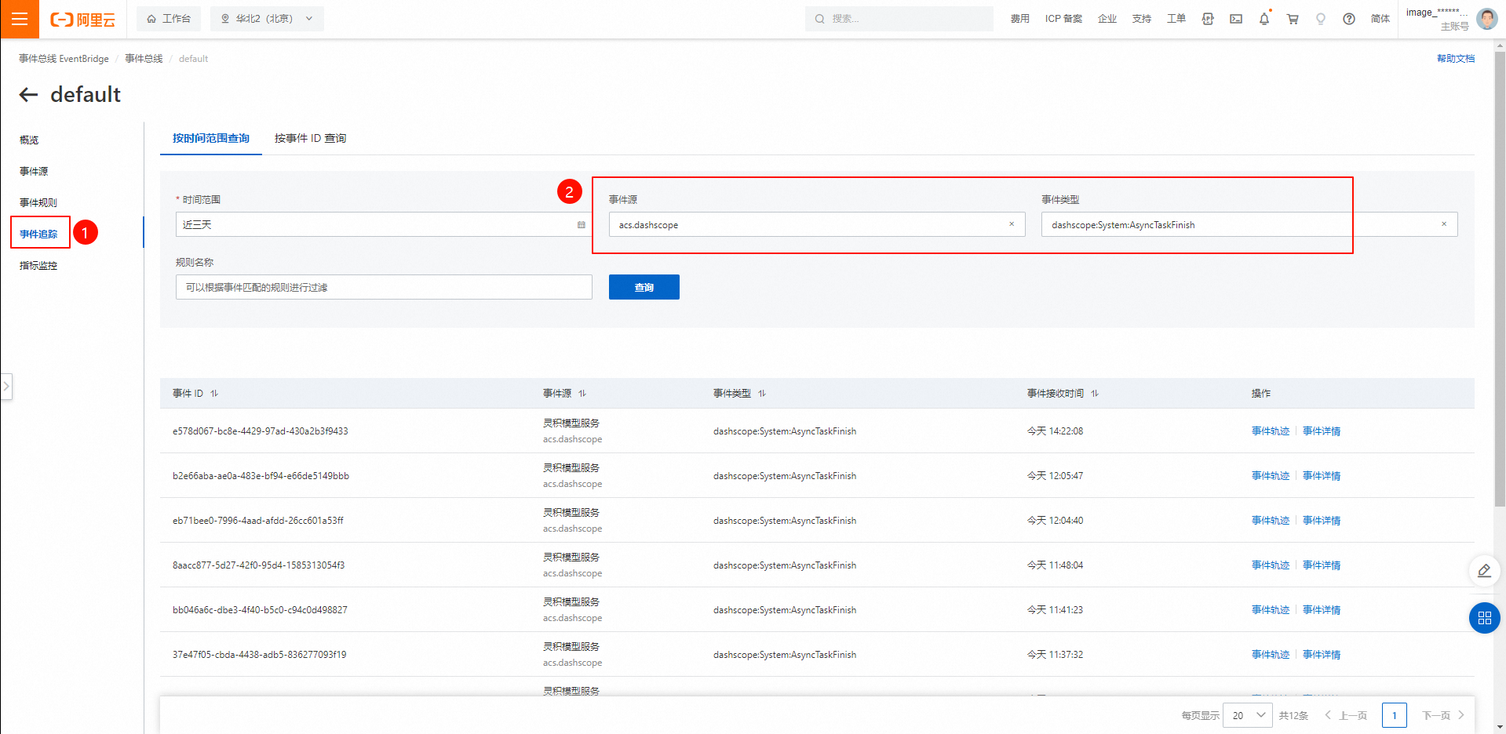Go to the 下一页 next page

1443,715
